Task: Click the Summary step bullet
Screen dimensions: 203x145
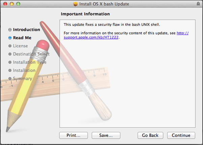Action: [10, 78]
